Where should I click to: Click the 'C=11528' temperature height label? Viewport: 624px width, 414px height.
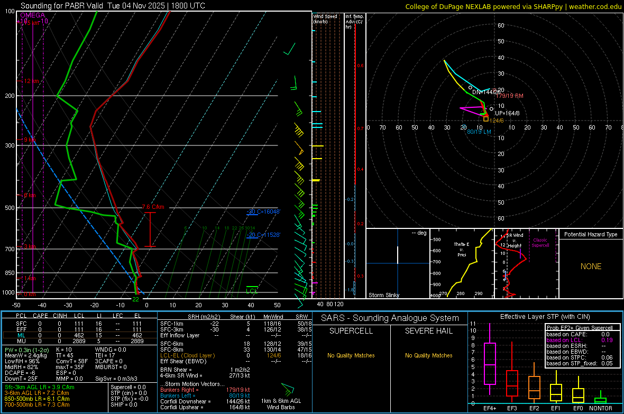(268, 235)
